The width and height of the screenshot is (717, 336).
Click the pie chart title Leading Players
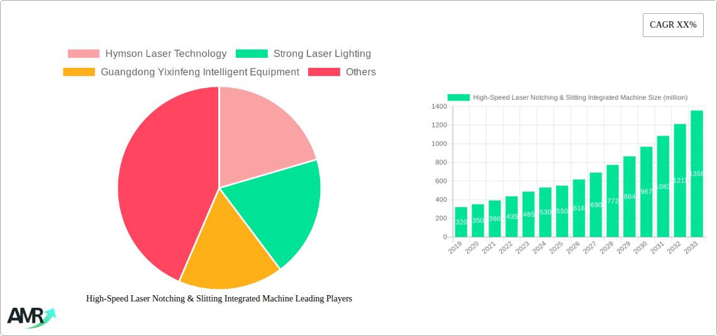(x=219, y=299)
